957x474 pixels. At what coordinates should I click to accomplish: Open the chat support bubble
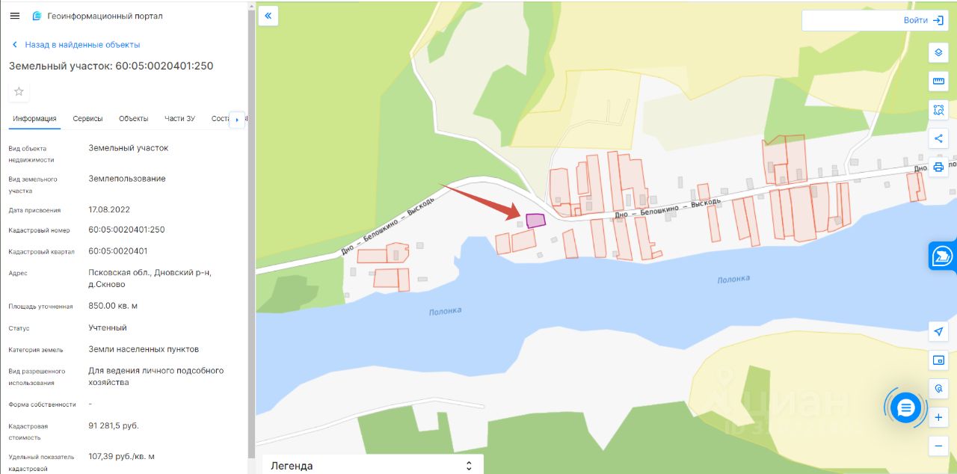tap(906, 407)
